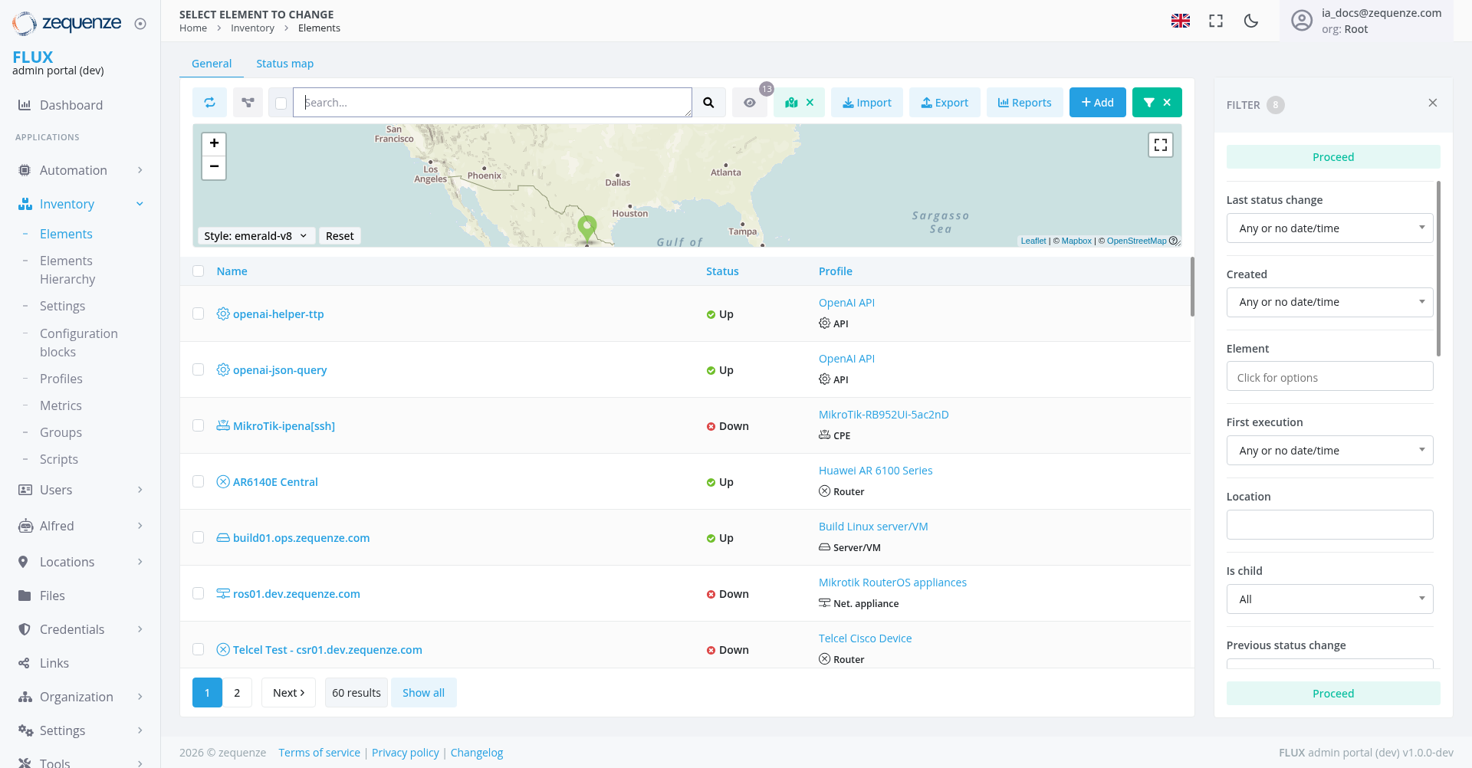Select the MikroTik-ipena[ssh] row checkbox
This screenshot has height=768, width=1472.
pos(199,425)
